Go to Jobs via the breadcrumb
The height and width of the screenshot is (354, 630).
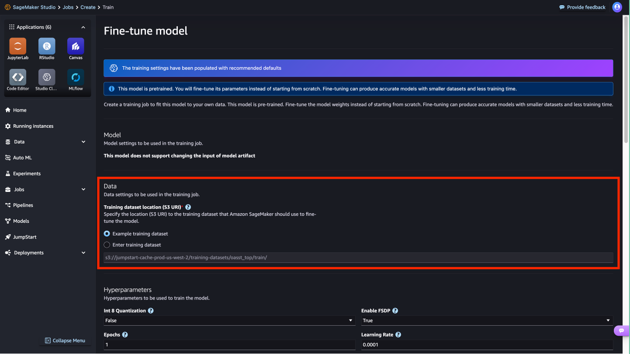68,7
